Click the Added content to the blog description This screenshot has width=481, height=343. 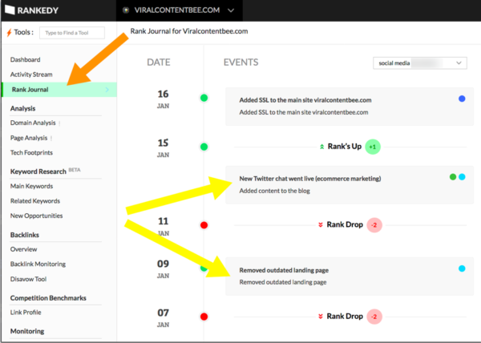(x=274, y=191)
